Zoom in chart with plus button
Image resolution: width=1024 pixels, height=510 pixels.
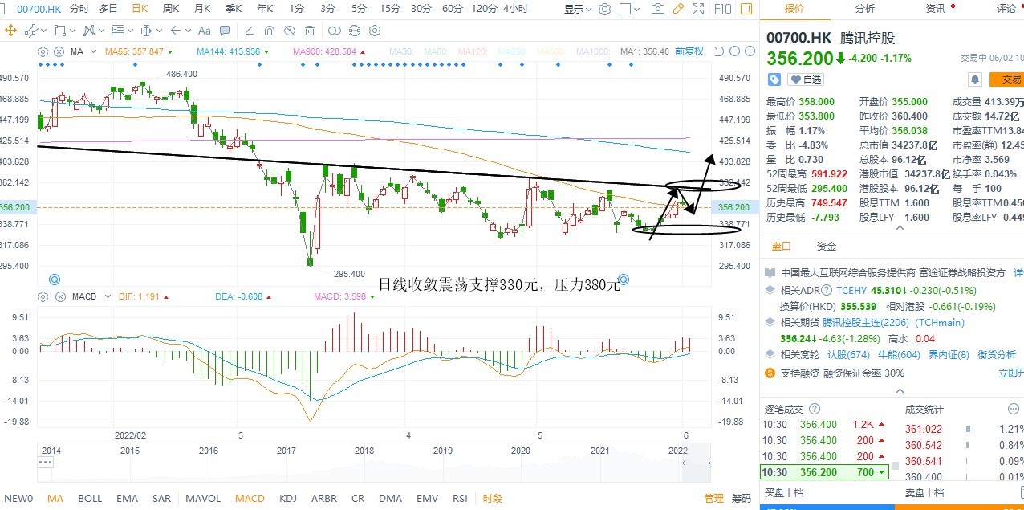click(750, 51)
